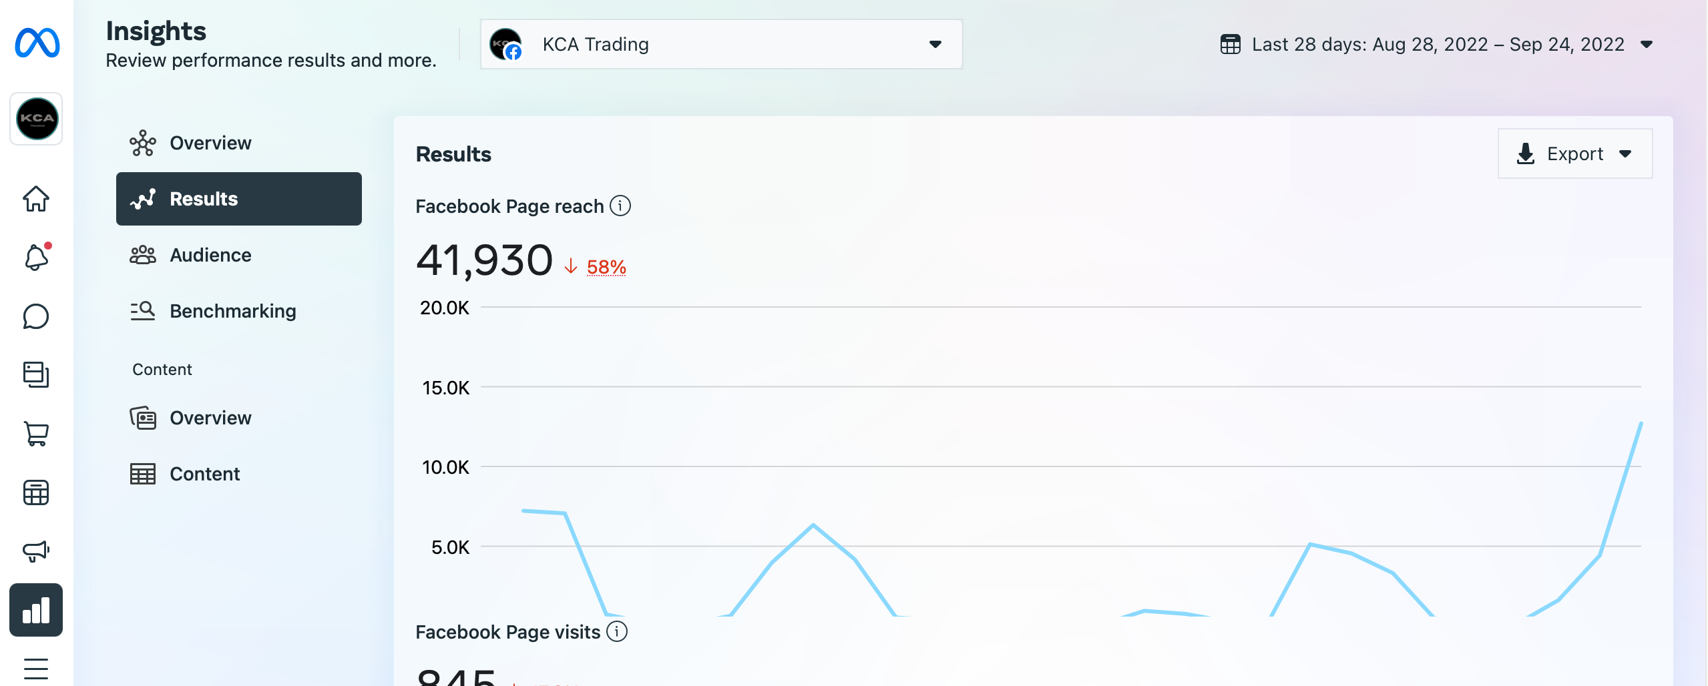Viewport: 1708px width, 686px height.
Task: Open the Last 28 days date range picker
Action: point(1436,44)
